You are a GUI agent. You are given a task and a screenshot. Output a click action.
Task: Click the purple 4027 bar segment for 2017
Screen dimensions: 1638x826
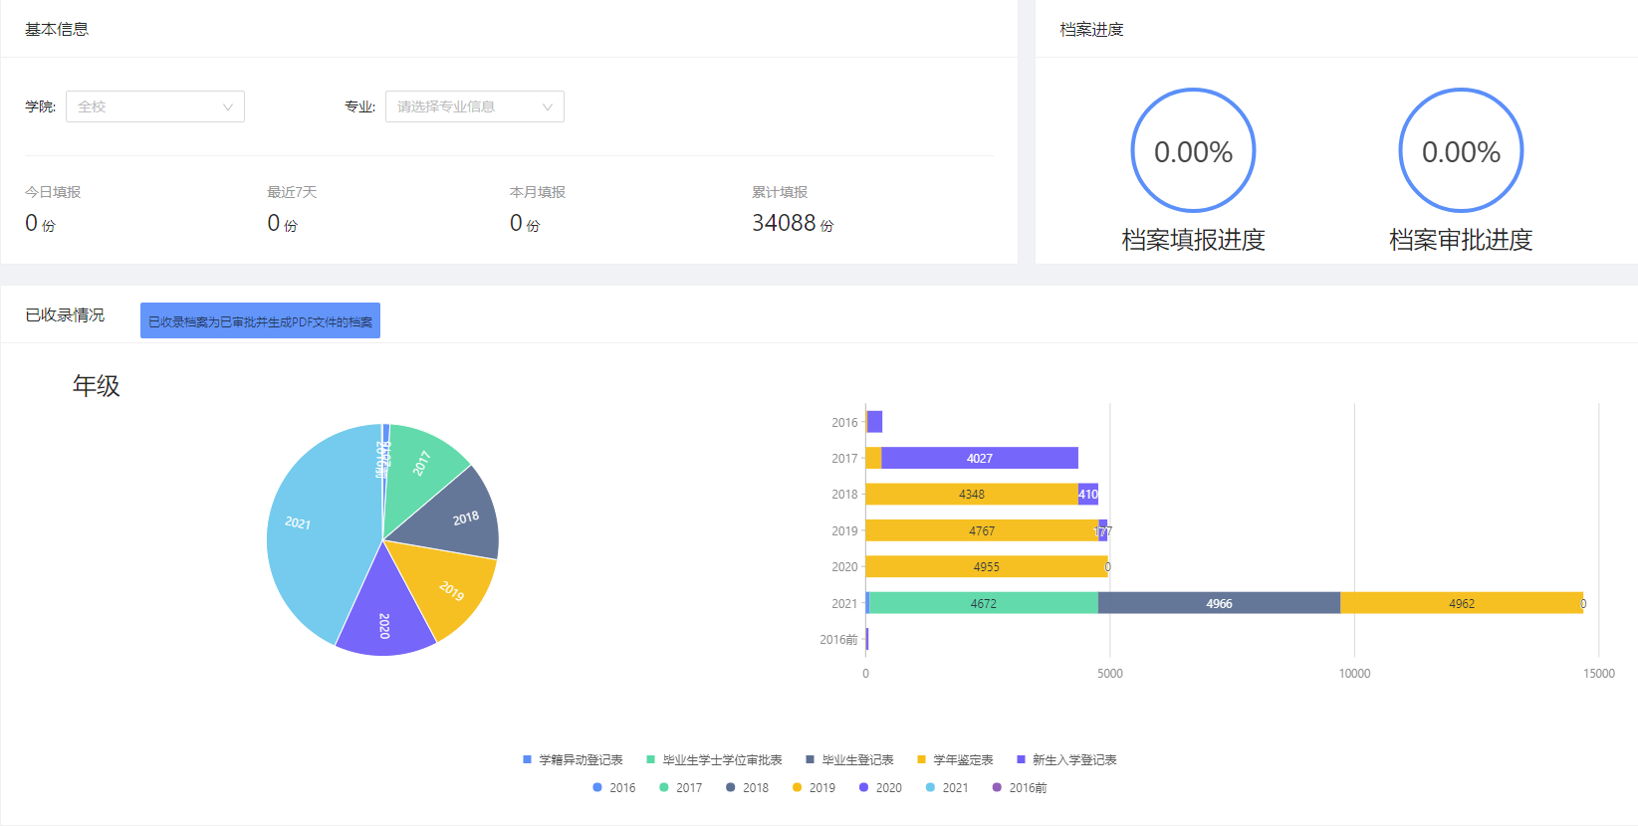click(980, 458)
